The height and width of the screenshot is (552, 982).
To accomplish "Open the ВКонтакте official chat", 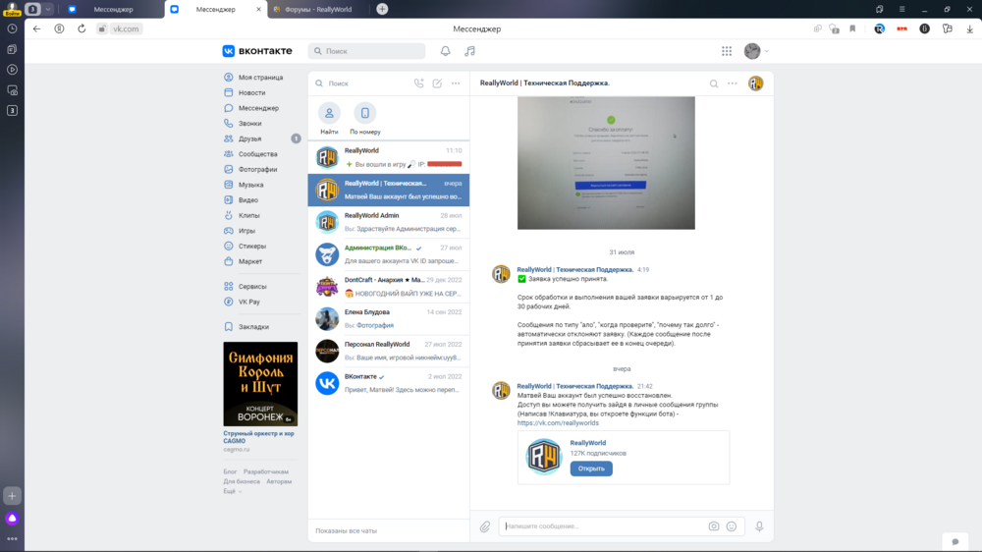I will point(388,383).
